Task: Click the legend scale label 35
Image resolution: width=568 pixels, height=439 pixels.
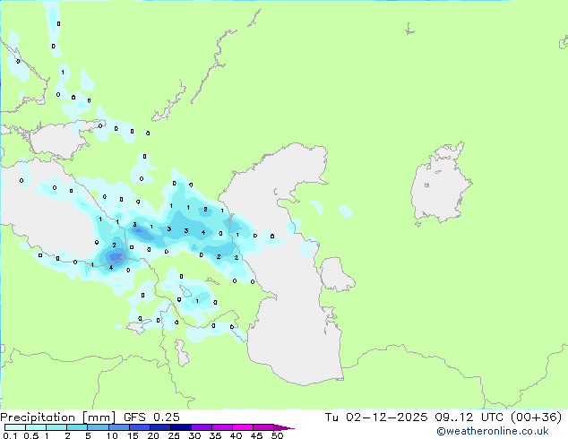Action: [215, 435]
